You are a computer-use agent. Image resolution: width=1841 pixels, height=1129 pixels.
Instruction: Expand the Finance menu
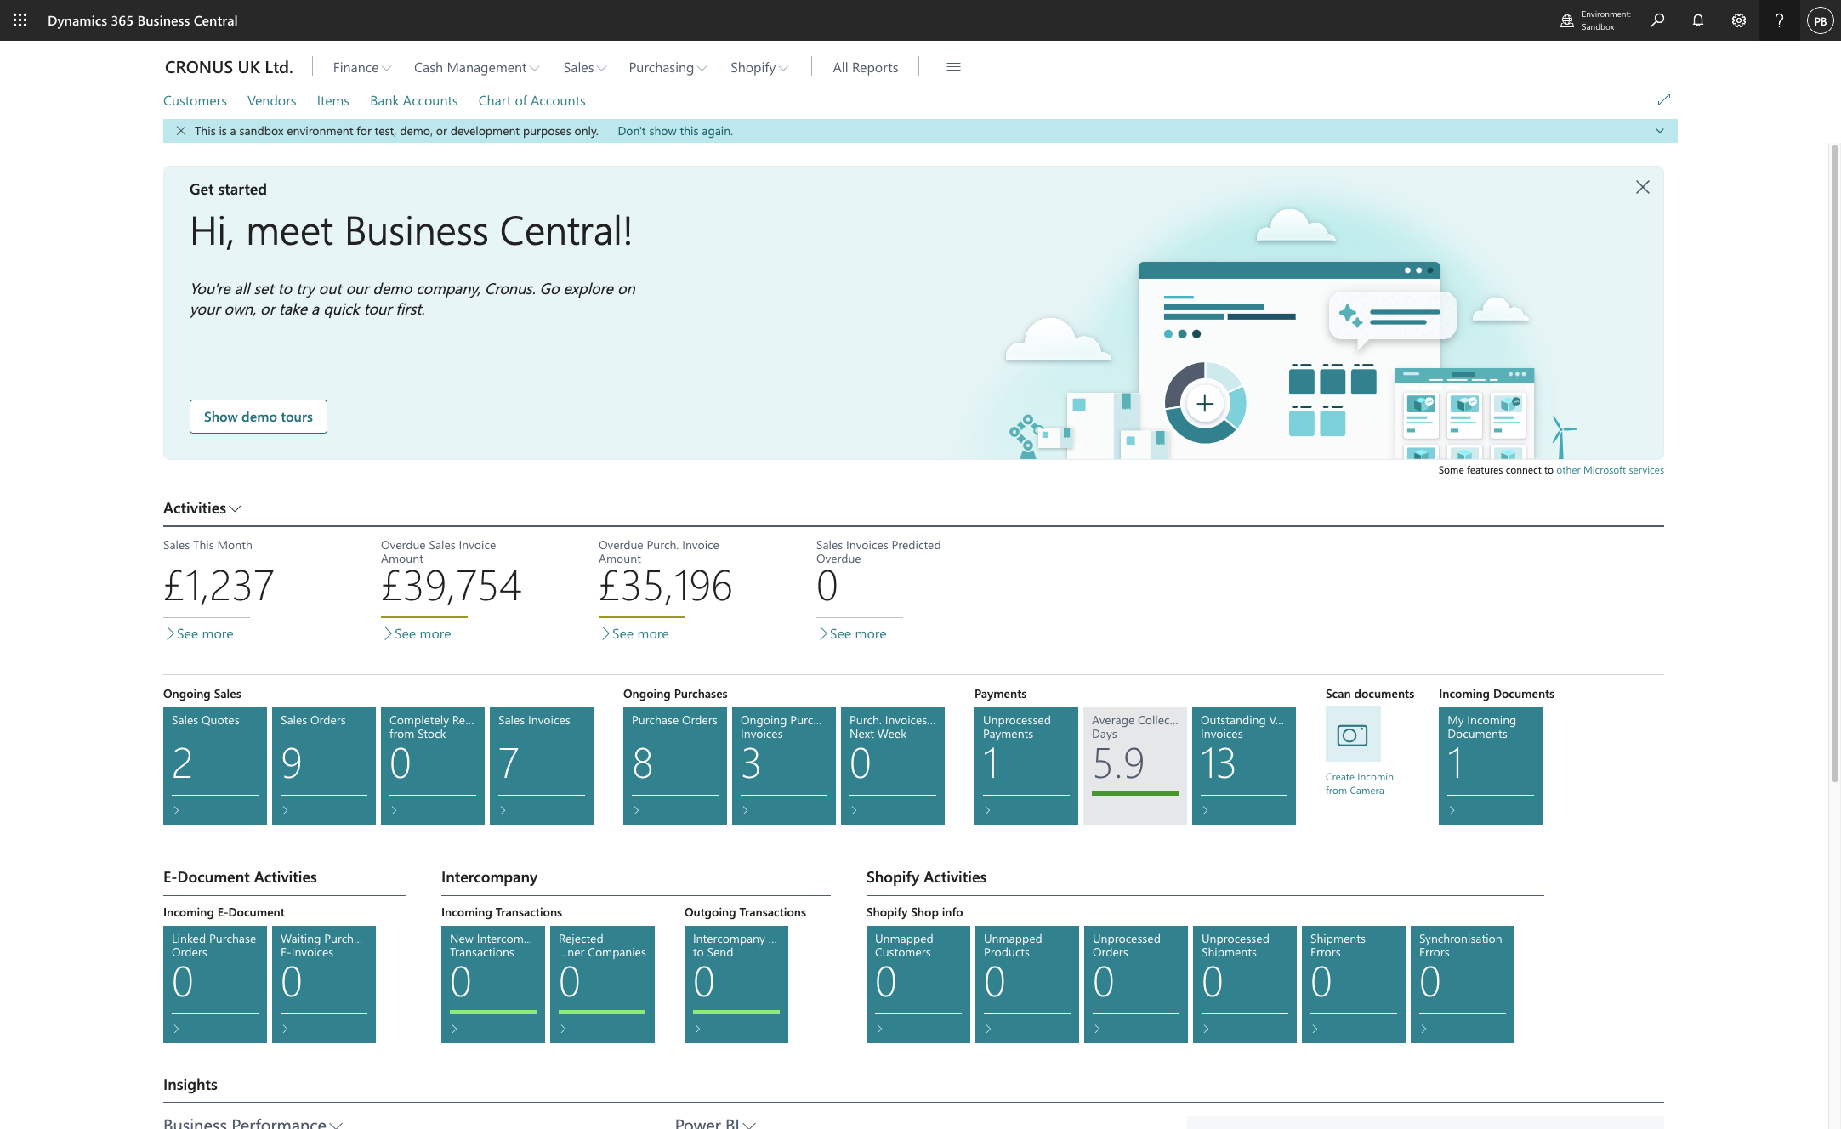[362, 67]
